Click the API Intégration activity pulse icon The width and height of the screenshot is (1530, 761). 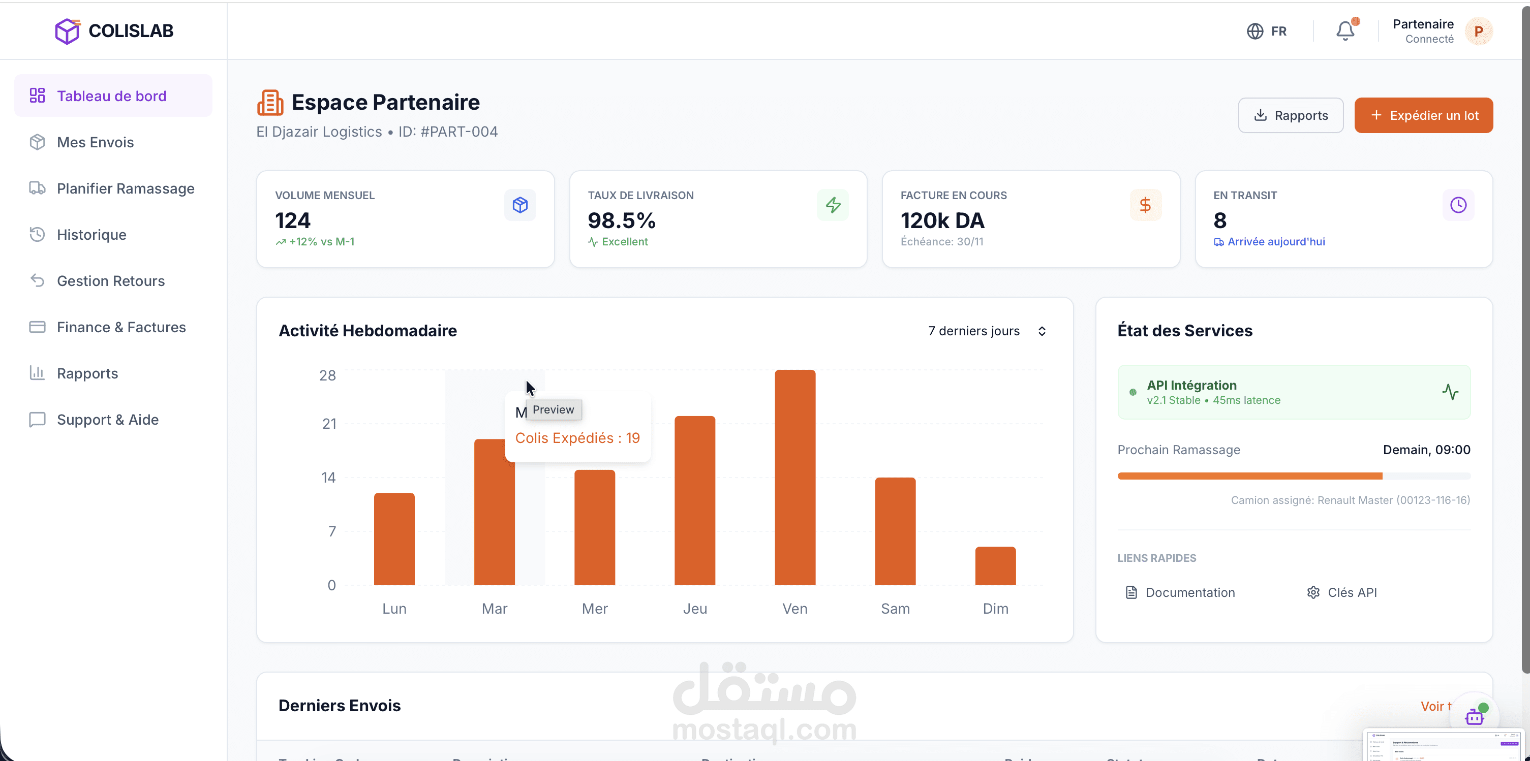(x=1450, y=392)
